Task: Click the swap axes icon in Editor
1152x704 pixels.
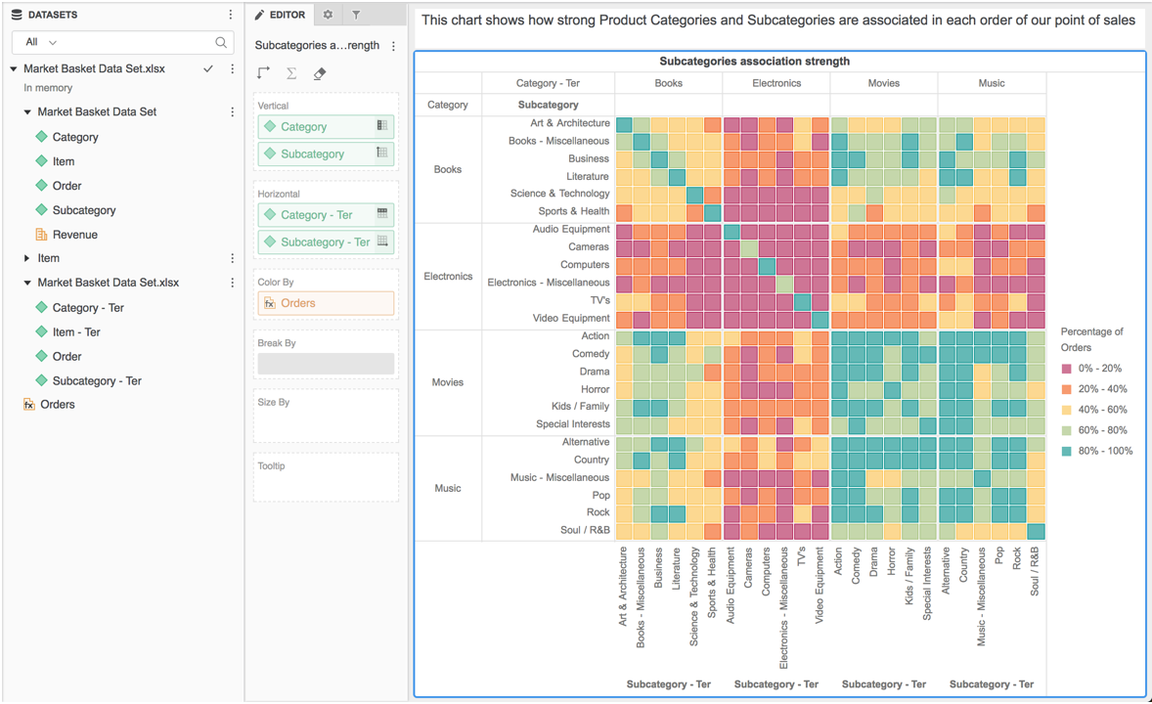Action: coord(263,73)
